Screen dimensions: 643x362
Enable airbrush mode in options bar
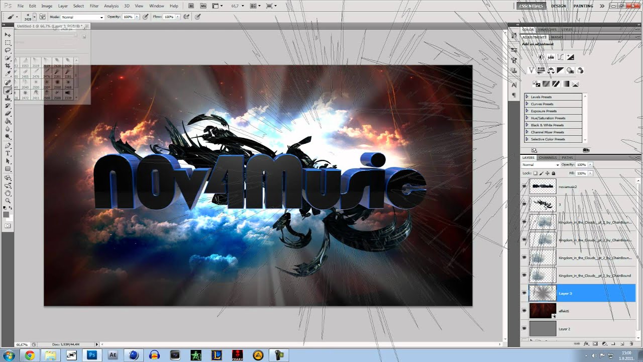coord(186,17)
